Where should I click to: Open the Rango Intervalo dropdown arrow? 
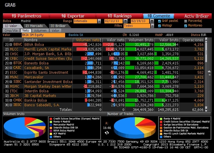tap(99, 21)
